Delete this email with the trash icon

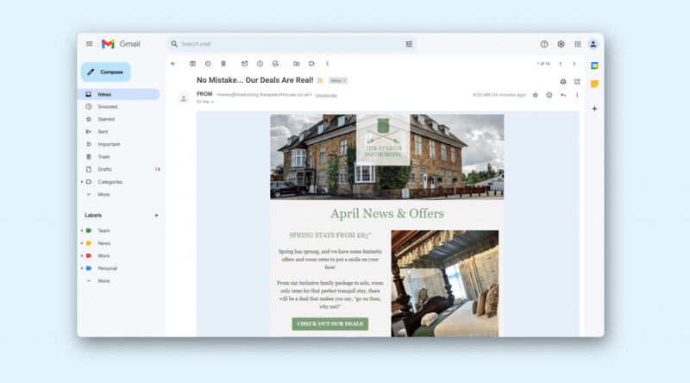click(223, 63)
